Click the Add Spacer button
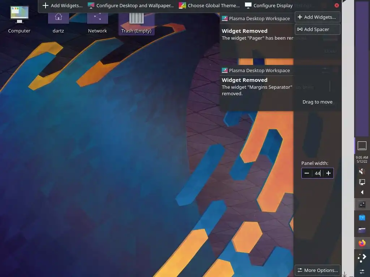 tap(317, 30)
